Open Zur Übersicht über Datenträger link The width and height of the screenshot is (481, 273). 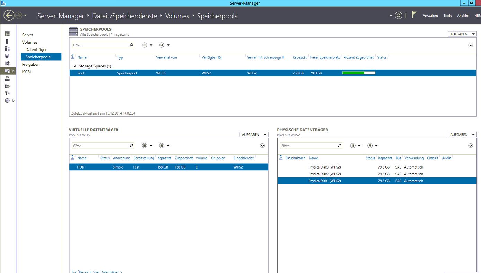(96, 272)
